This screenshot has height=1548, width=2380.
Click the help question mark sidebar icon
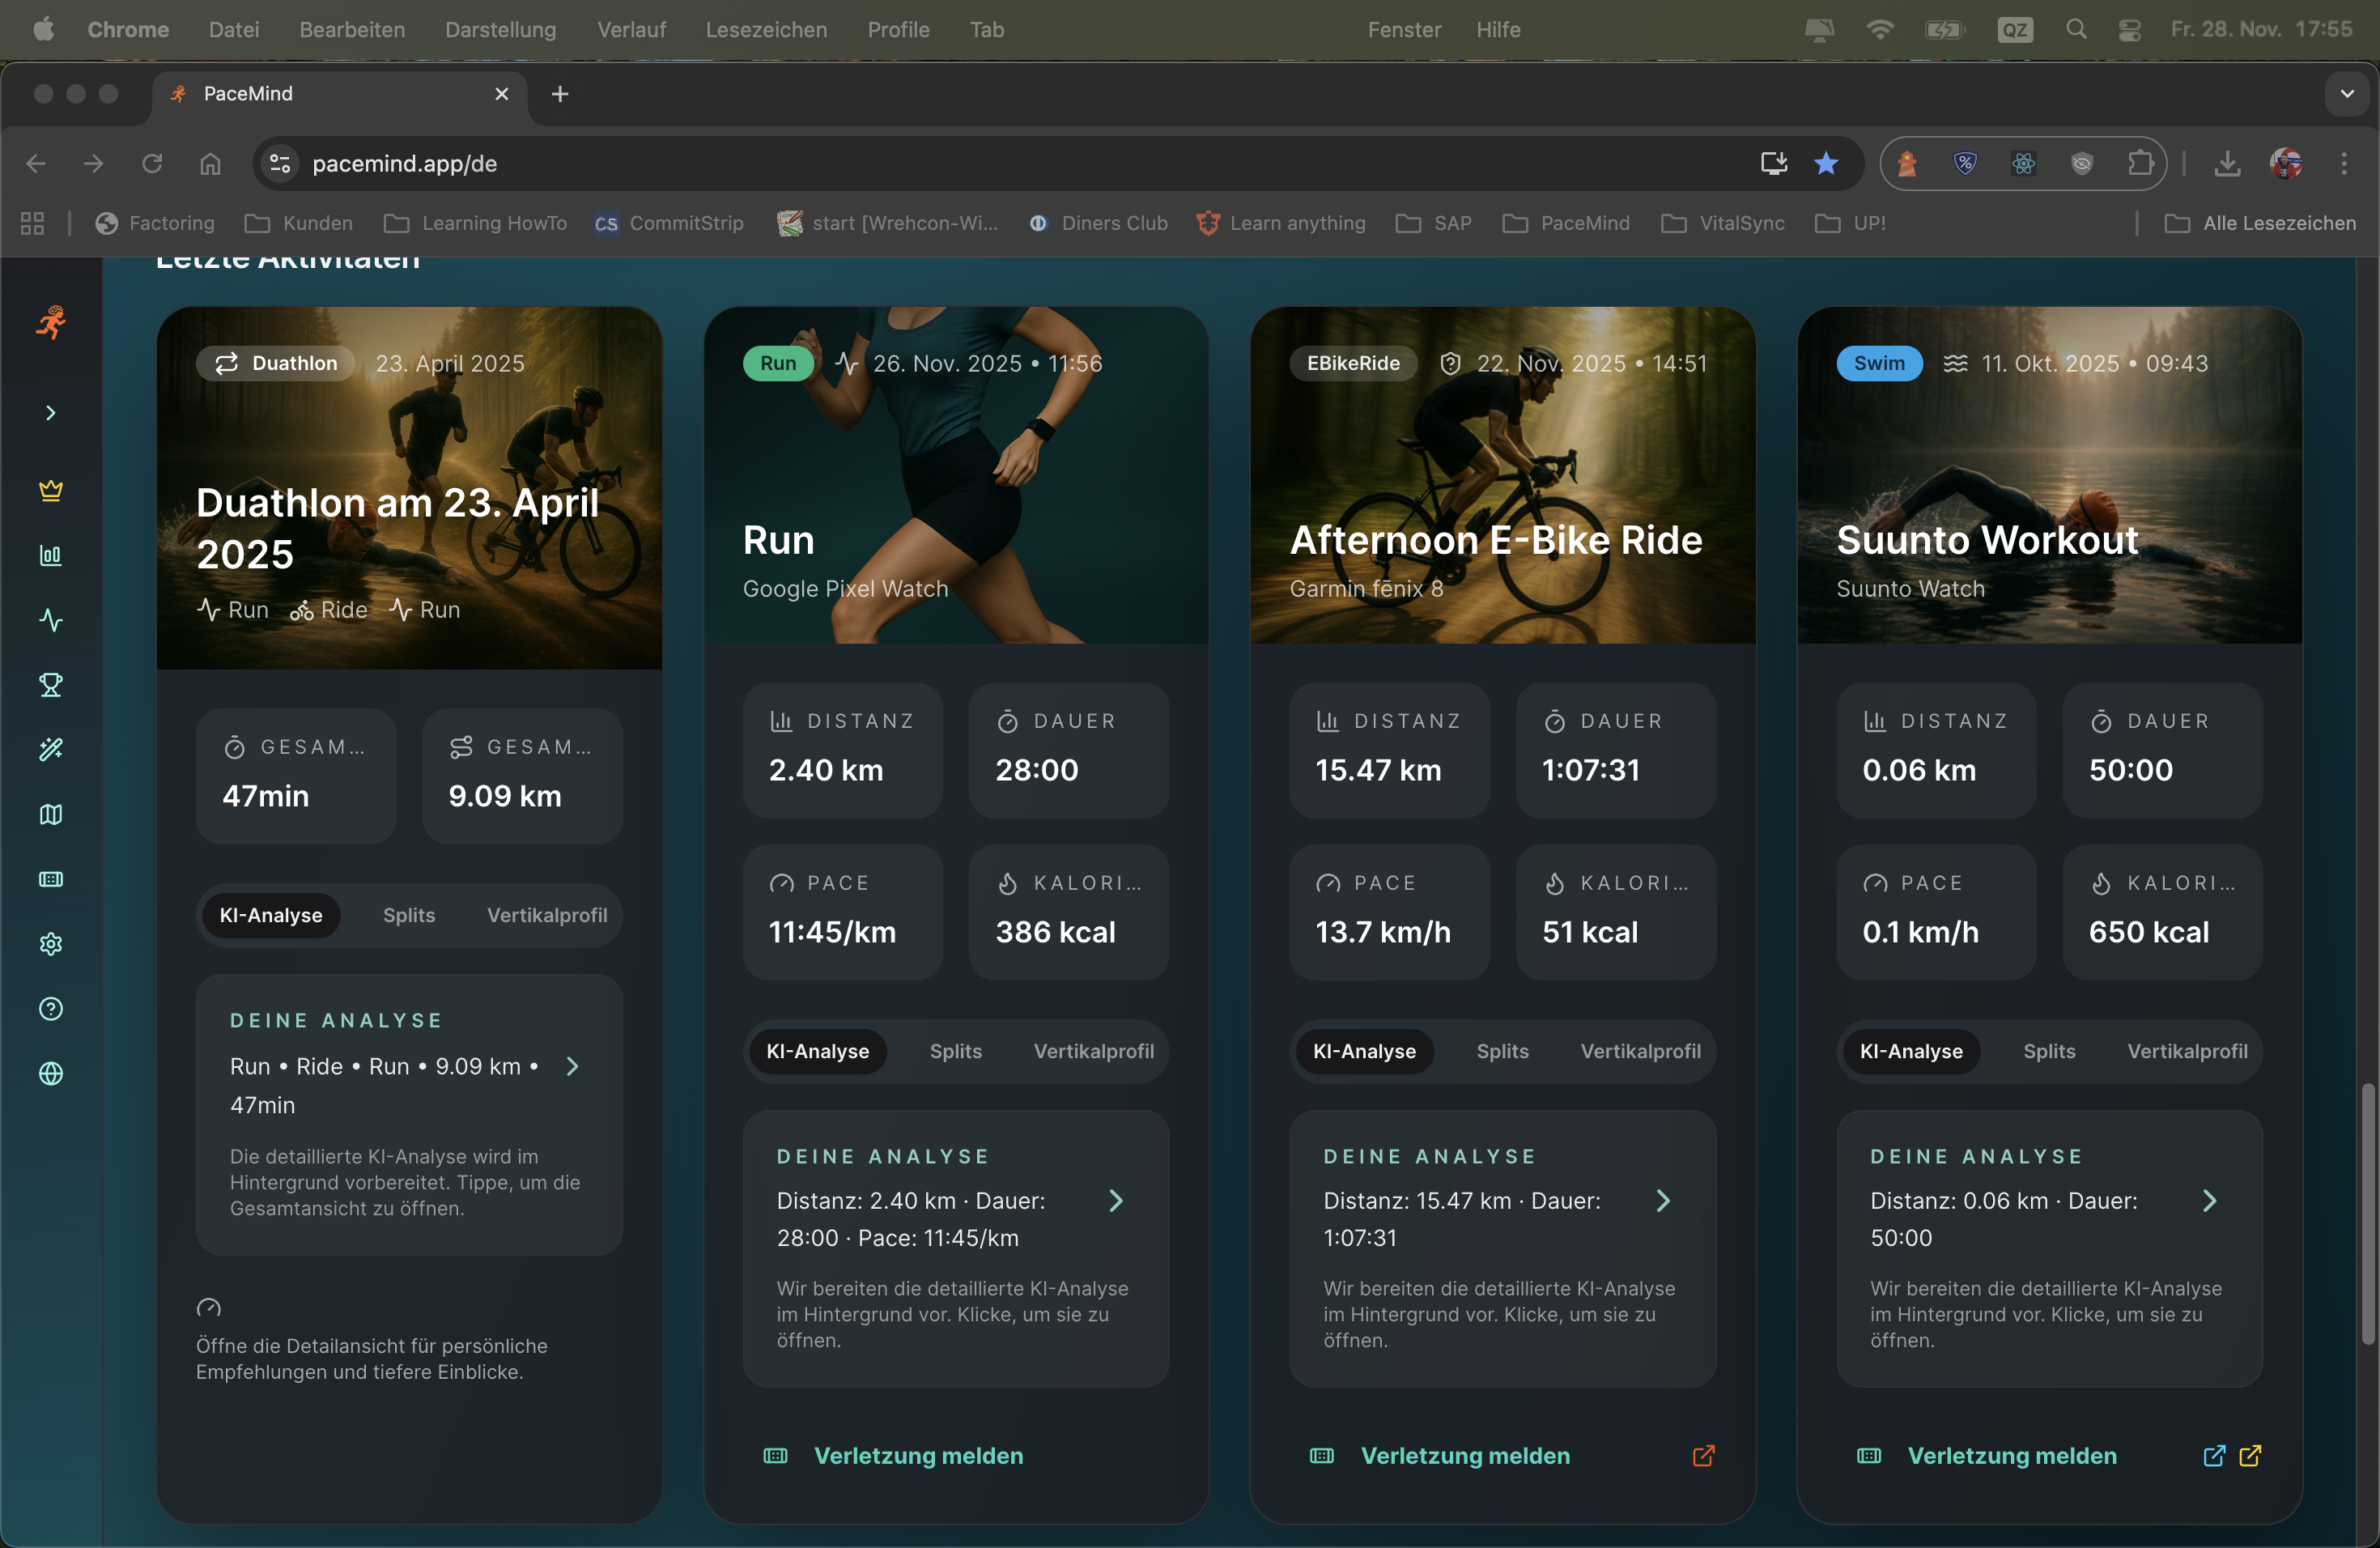(x=51, y=1009)
